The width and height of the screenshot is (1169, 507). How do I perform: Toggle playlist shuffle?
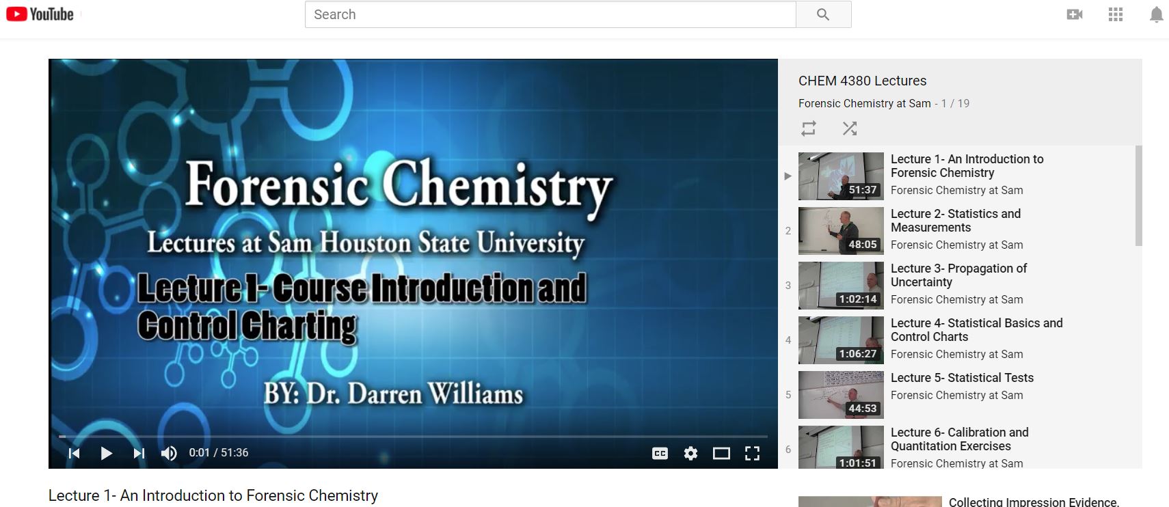[850, 128]
